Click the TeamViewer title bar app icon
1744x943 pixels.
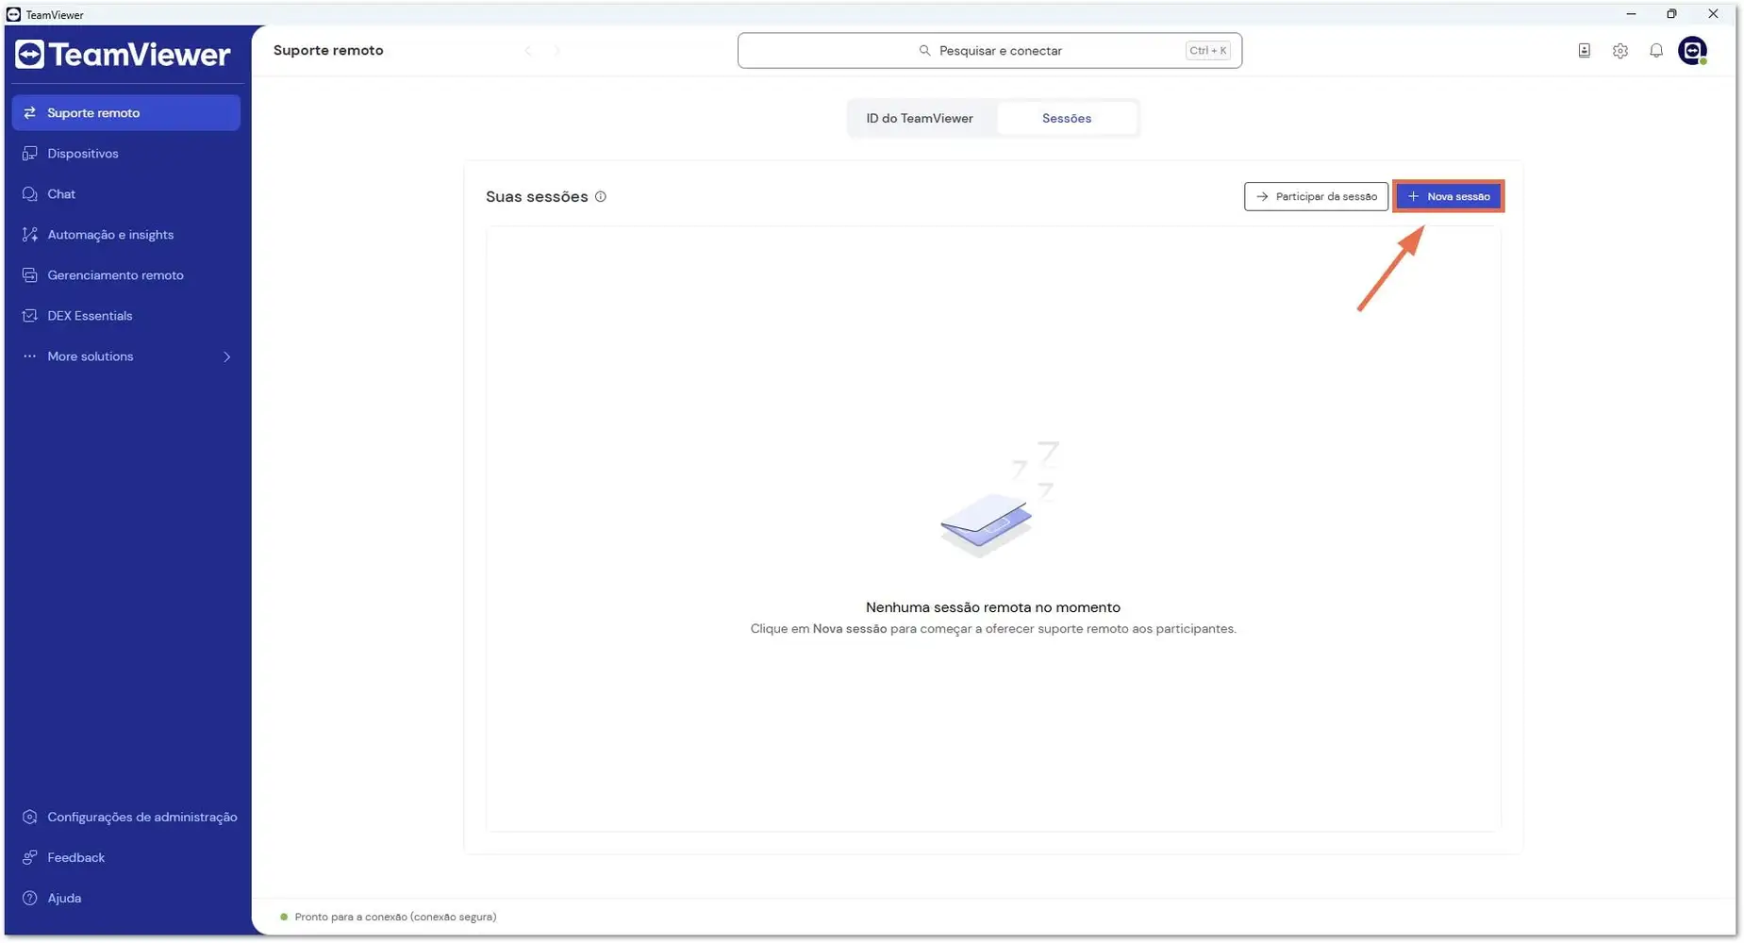(13, 14)
